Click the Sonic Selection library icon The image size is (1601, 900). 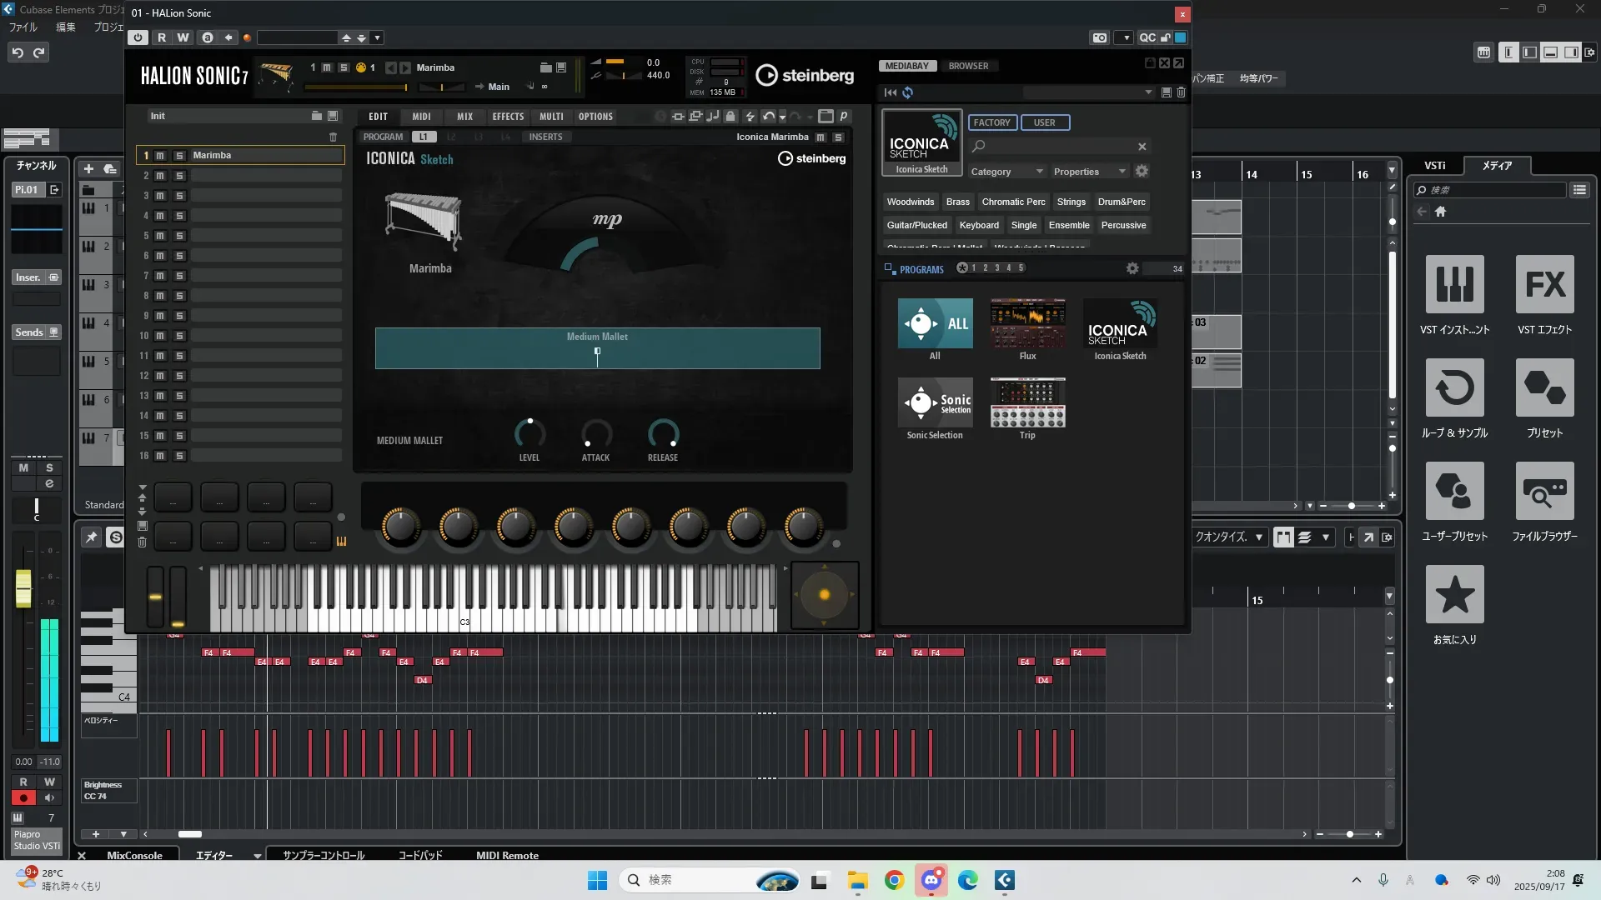(935, 403)
